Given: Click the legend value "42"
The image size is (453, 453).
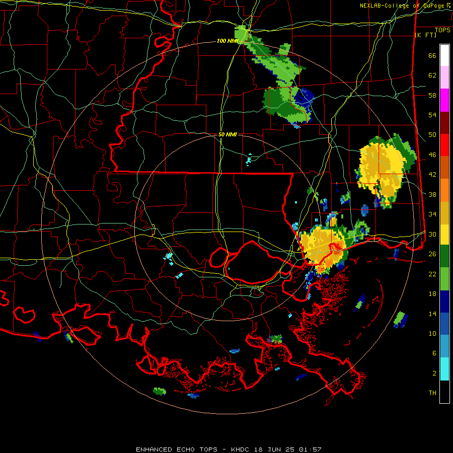Looking at the screenshot, I should [x=432, y=175].
